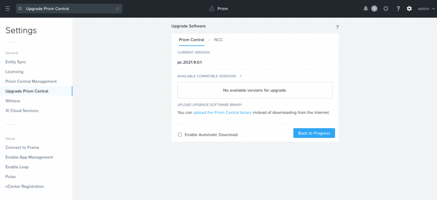
Task: Open the help question mark in top bar
Action: (398, 9)
